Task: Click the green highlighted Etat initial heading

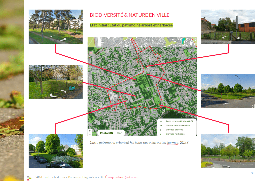Action: tap(131, 25)
